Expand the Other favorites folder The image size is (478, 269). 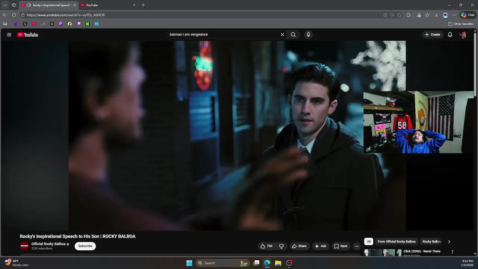coord(461,24)
